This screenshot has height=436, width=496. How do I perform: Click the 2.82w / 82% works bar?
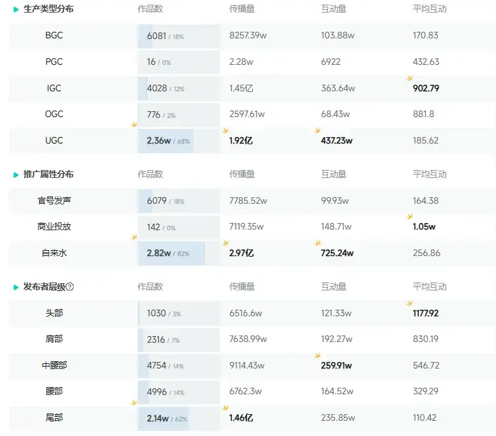click(x=179, y=253)
